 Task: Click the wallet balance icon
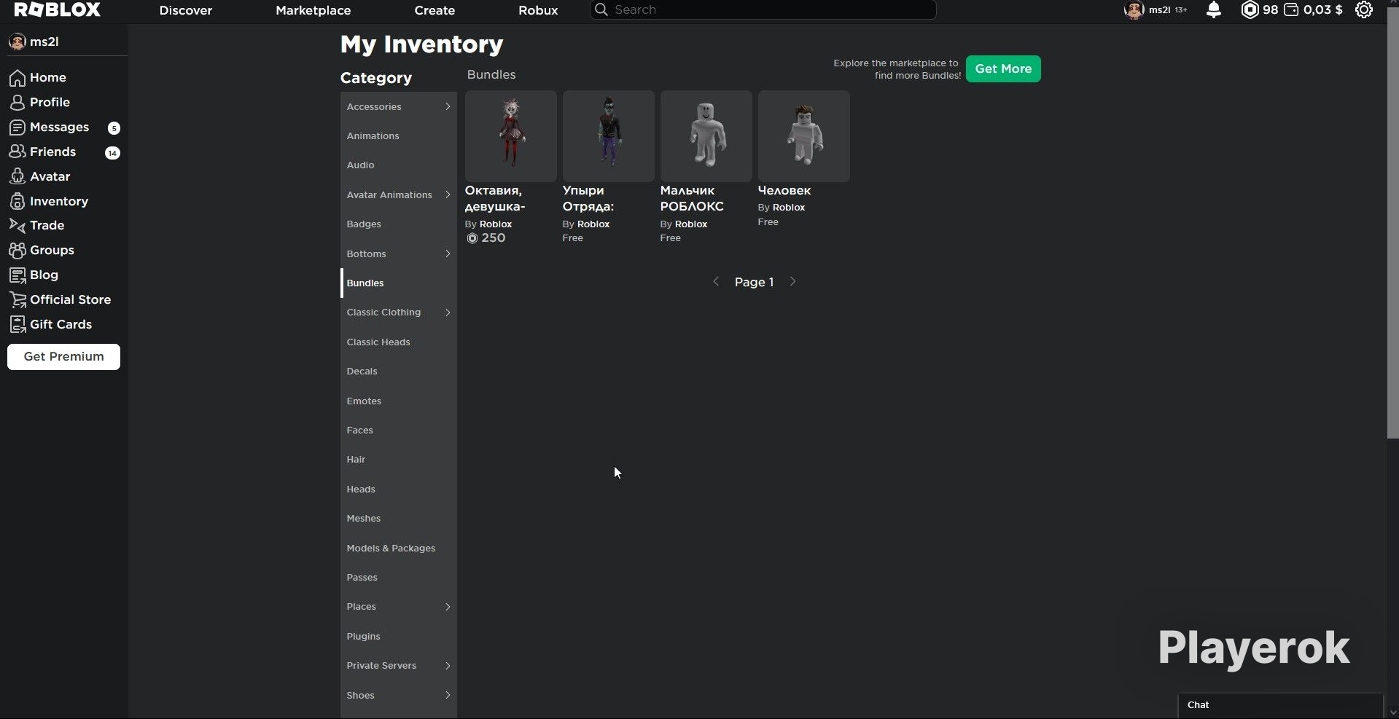pyautogui.click(x=1291, y=9)
